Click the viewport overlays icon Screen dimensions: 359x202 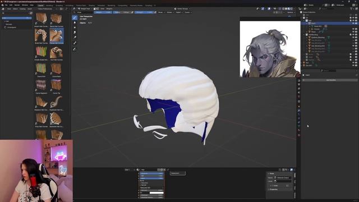tap(269, 9)
